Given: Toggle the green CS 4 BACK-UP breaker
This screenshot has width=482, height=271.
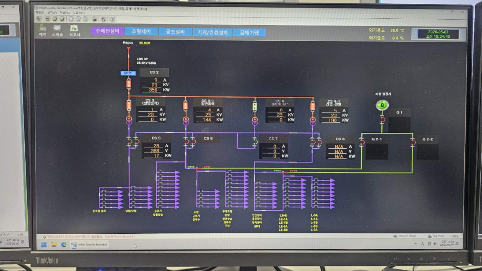Looking at the screenshot, I should coord(255,106).
